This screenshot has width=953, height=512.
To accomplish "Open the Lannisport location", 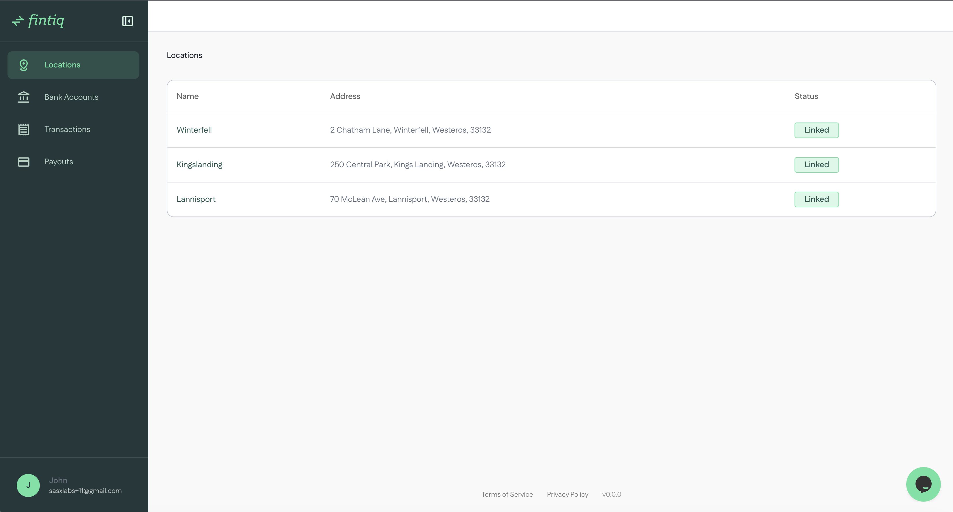I will [196, 199].
